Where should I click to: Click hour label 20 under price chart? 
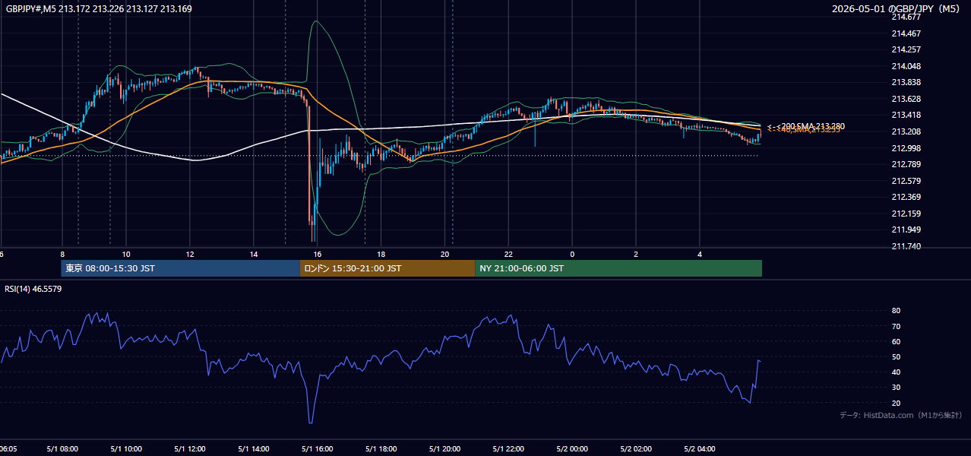pos(445,254)
